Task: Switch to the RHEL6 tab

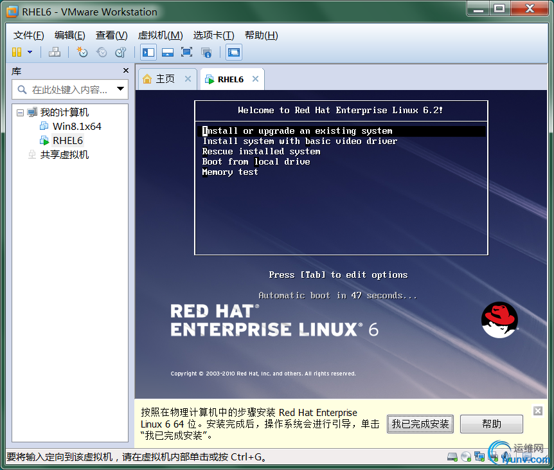Action: (230, 79)
